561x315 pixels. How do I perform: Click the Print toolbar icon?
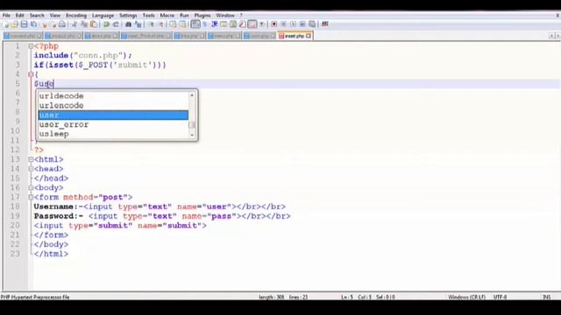click(x=62, y=24)
